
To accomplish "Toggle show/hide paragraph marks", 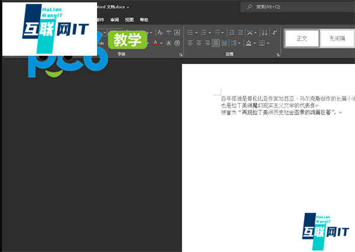I will coord(273,32).
